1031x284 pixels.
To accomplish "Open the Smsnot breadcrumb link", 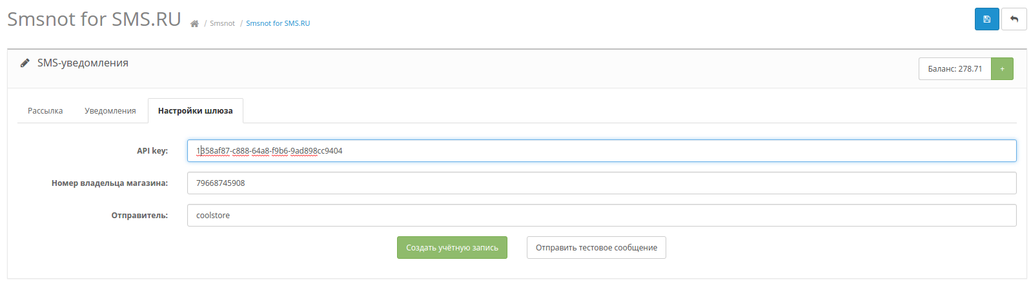I will [222, 23].
